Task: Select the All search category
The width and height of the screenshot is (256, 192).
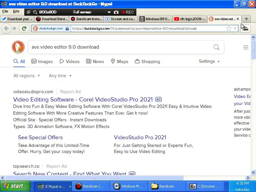Action: tap(19, 61)
